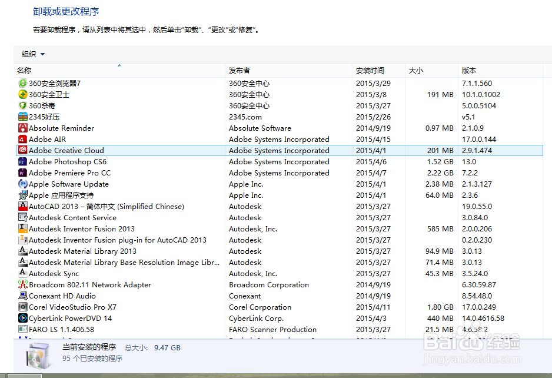
Task: Click the installed programs disc icon
Action: tap(38, 355)
